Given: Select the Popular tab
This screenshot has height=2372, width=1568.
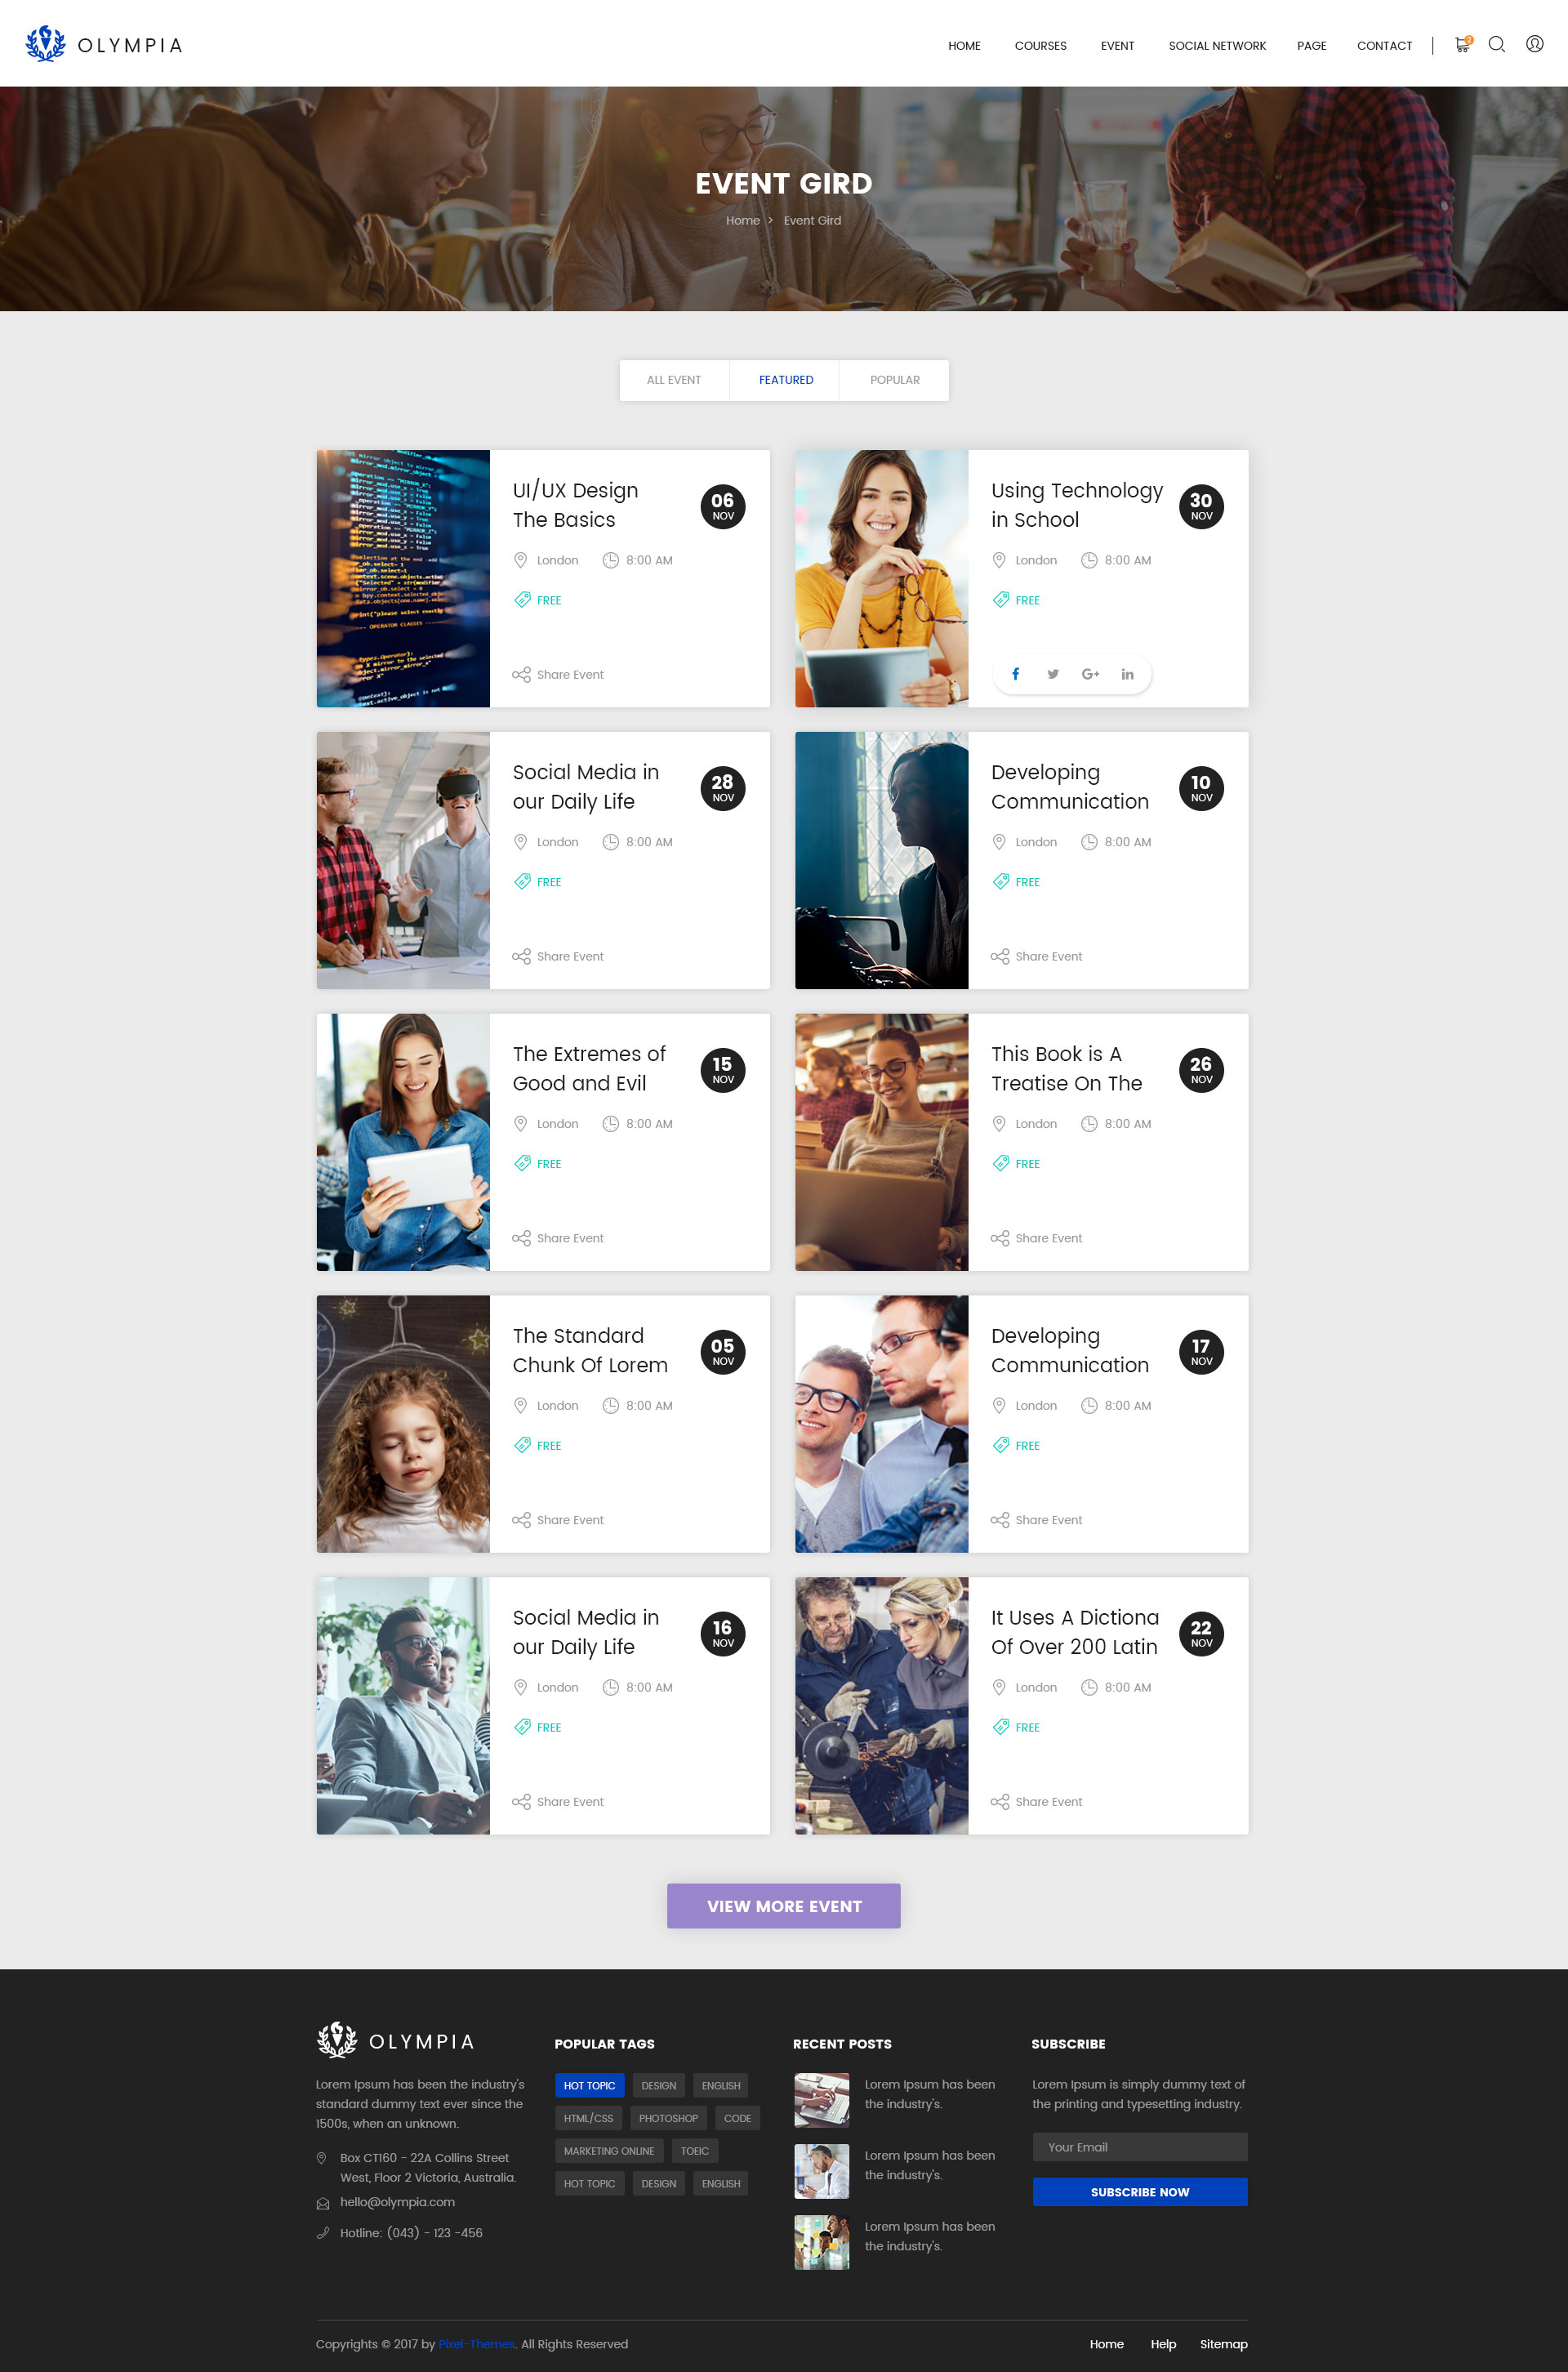Looking at the screenshot, I should (894, 380).
